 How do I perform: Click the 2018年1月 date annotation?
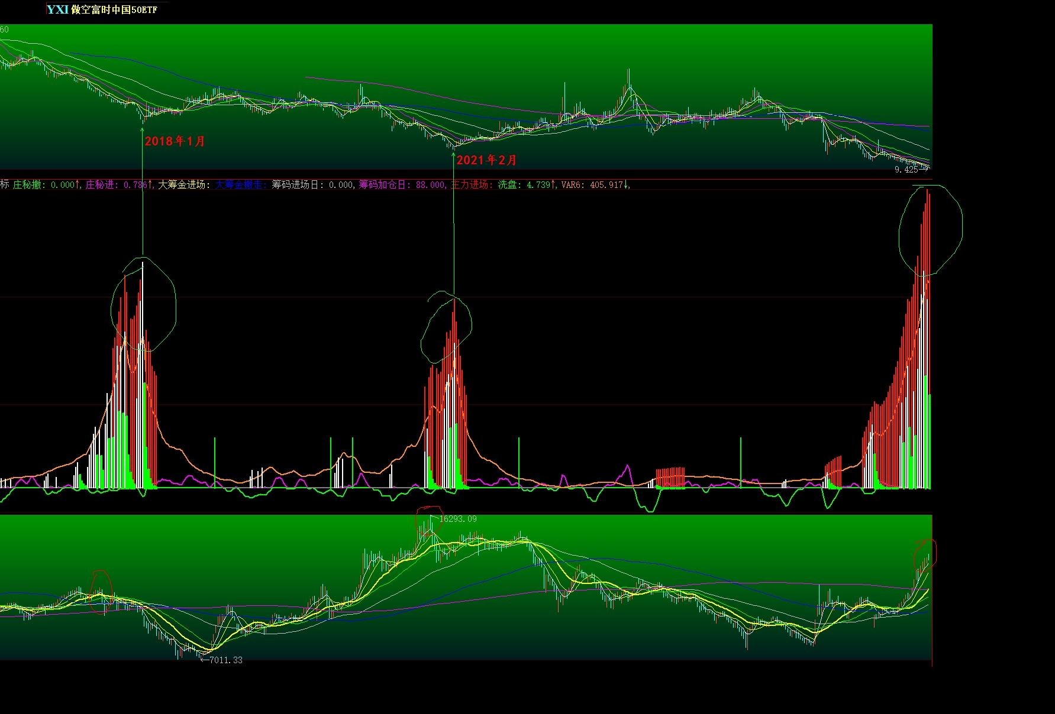click(175, 141)
